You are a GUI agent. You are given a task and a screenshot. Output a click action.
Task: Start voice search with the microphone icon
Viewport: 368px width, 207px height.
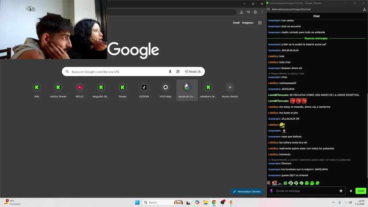pyautogui.click(x=170, y=72)
